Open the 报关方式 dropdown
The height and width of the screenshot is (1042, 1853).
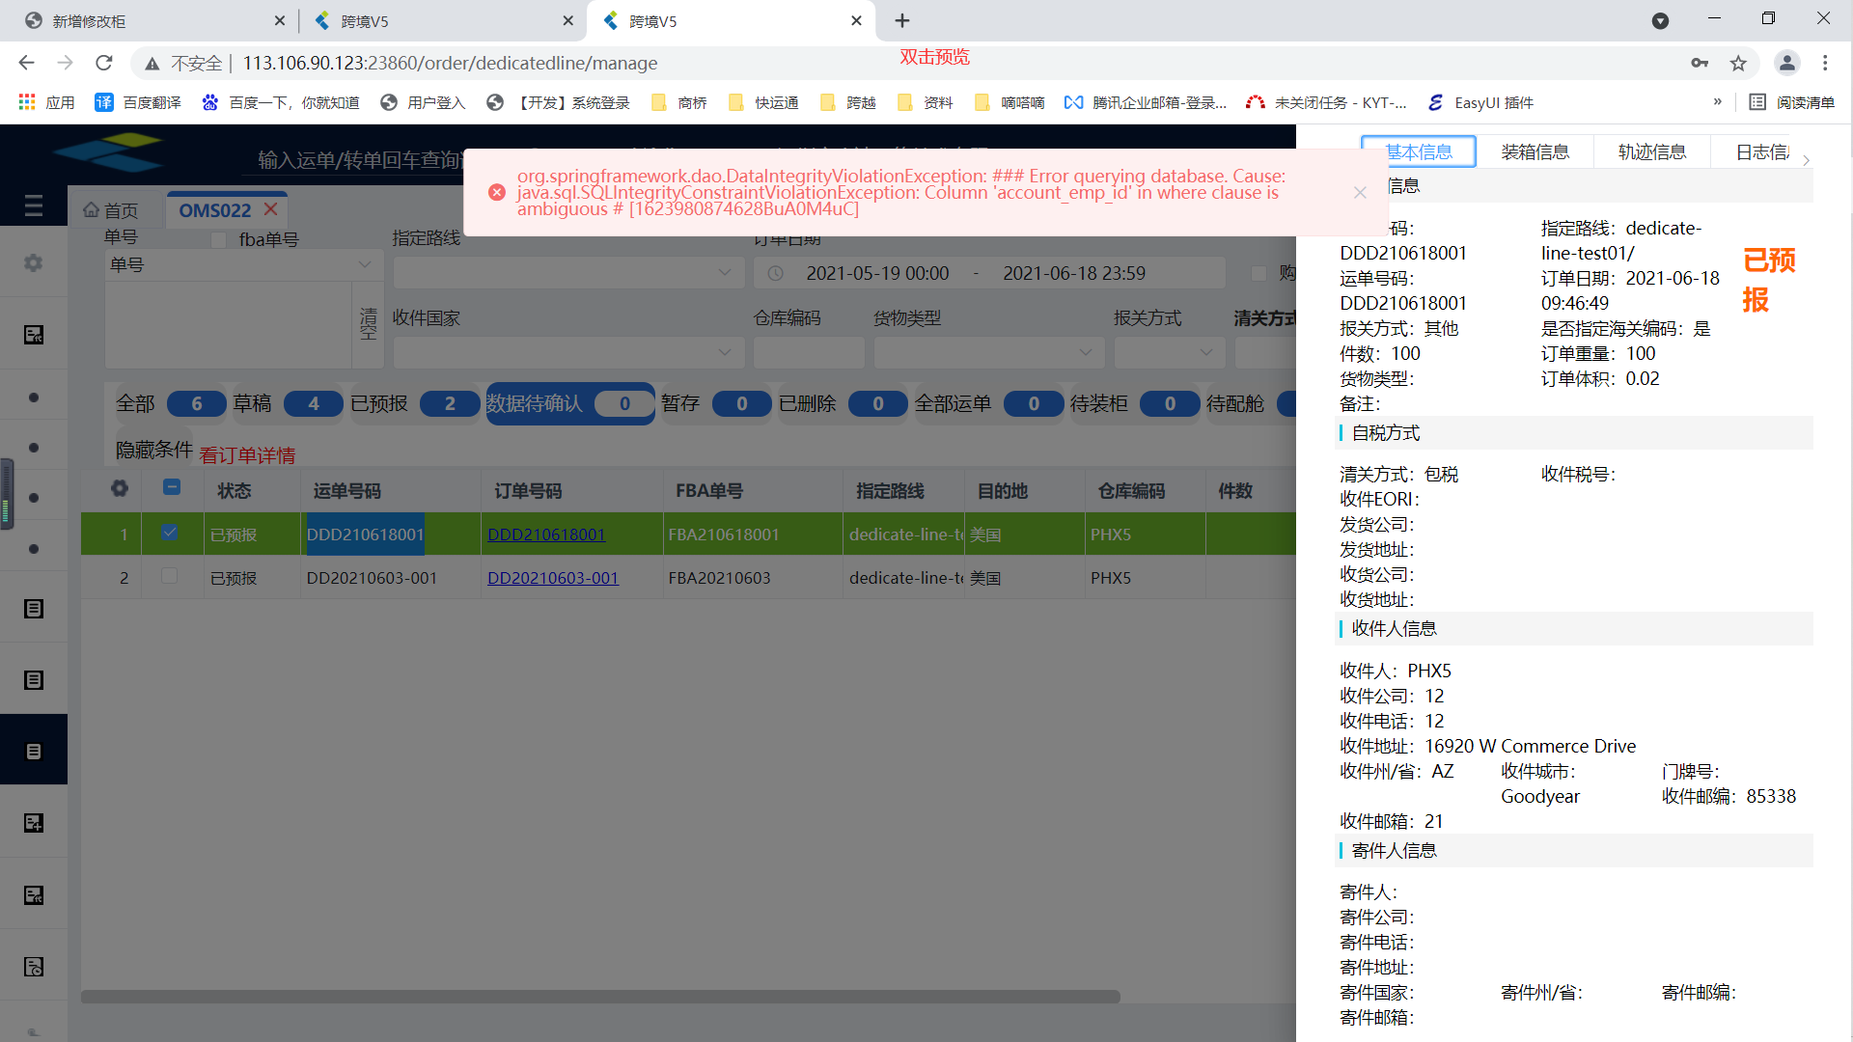[x=1169, y=352]
